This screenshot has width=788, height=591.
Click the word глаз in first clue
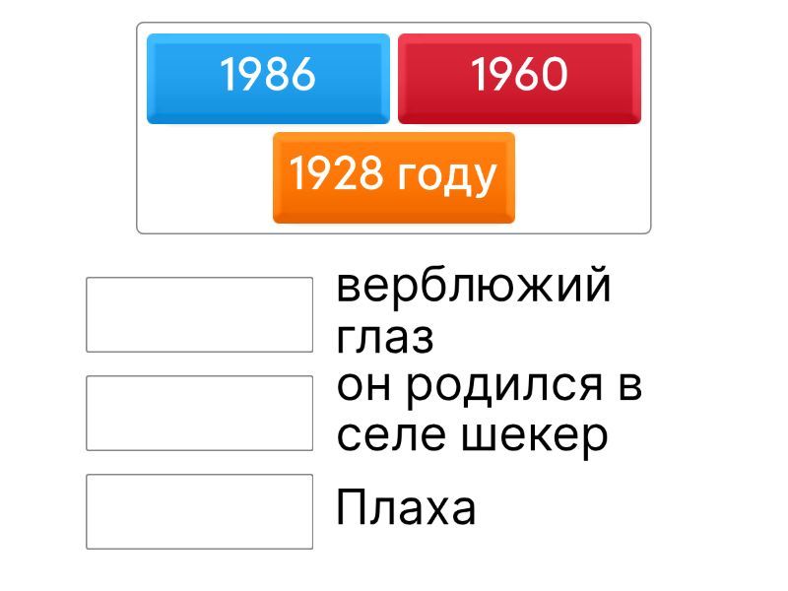[385, 338]
